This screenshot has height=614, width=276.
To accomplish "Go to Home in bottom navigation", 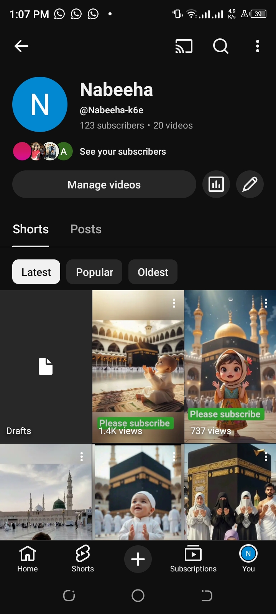I will click(x=28, y=559).
